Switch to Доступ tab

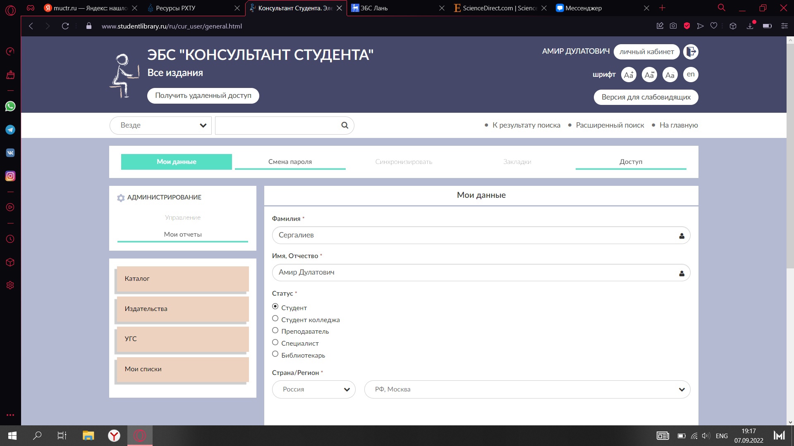click(x=631, y=162)
